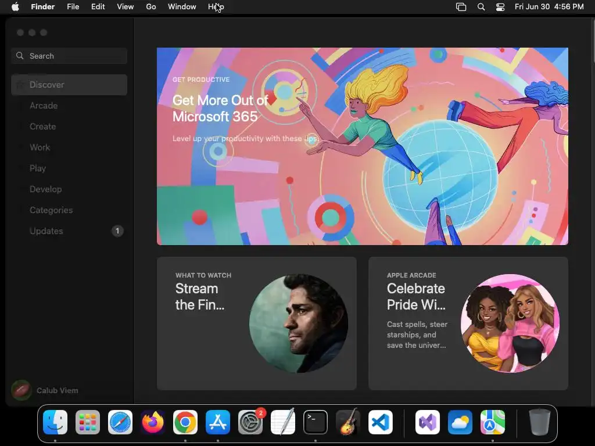Open Google Chrome from the dock
Screen dimensions: 595x446
pyautogui.click(x=185, y=422)
